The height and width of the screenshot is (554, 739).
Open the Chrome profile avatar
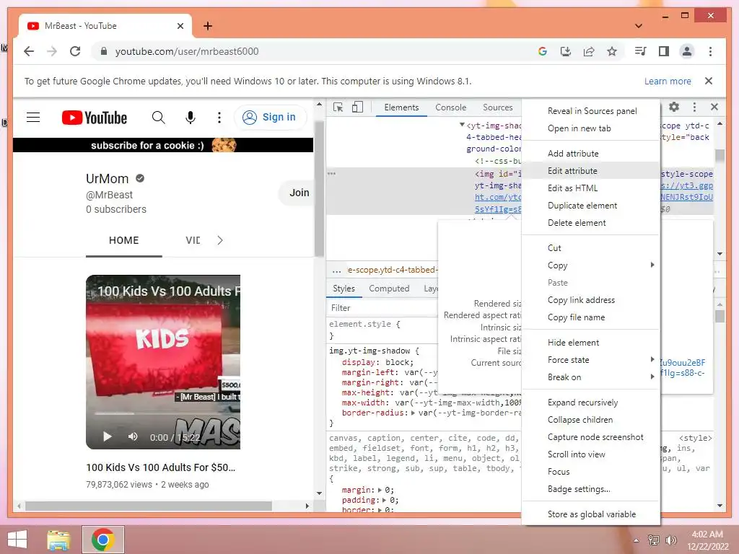[687, 51]
